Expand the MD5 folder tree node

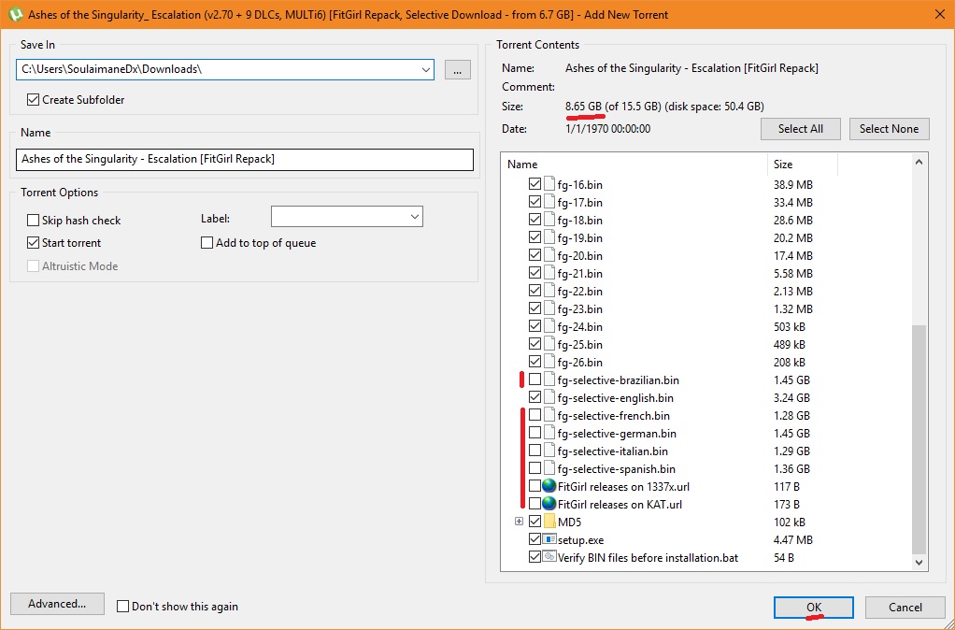pos(520,522)
